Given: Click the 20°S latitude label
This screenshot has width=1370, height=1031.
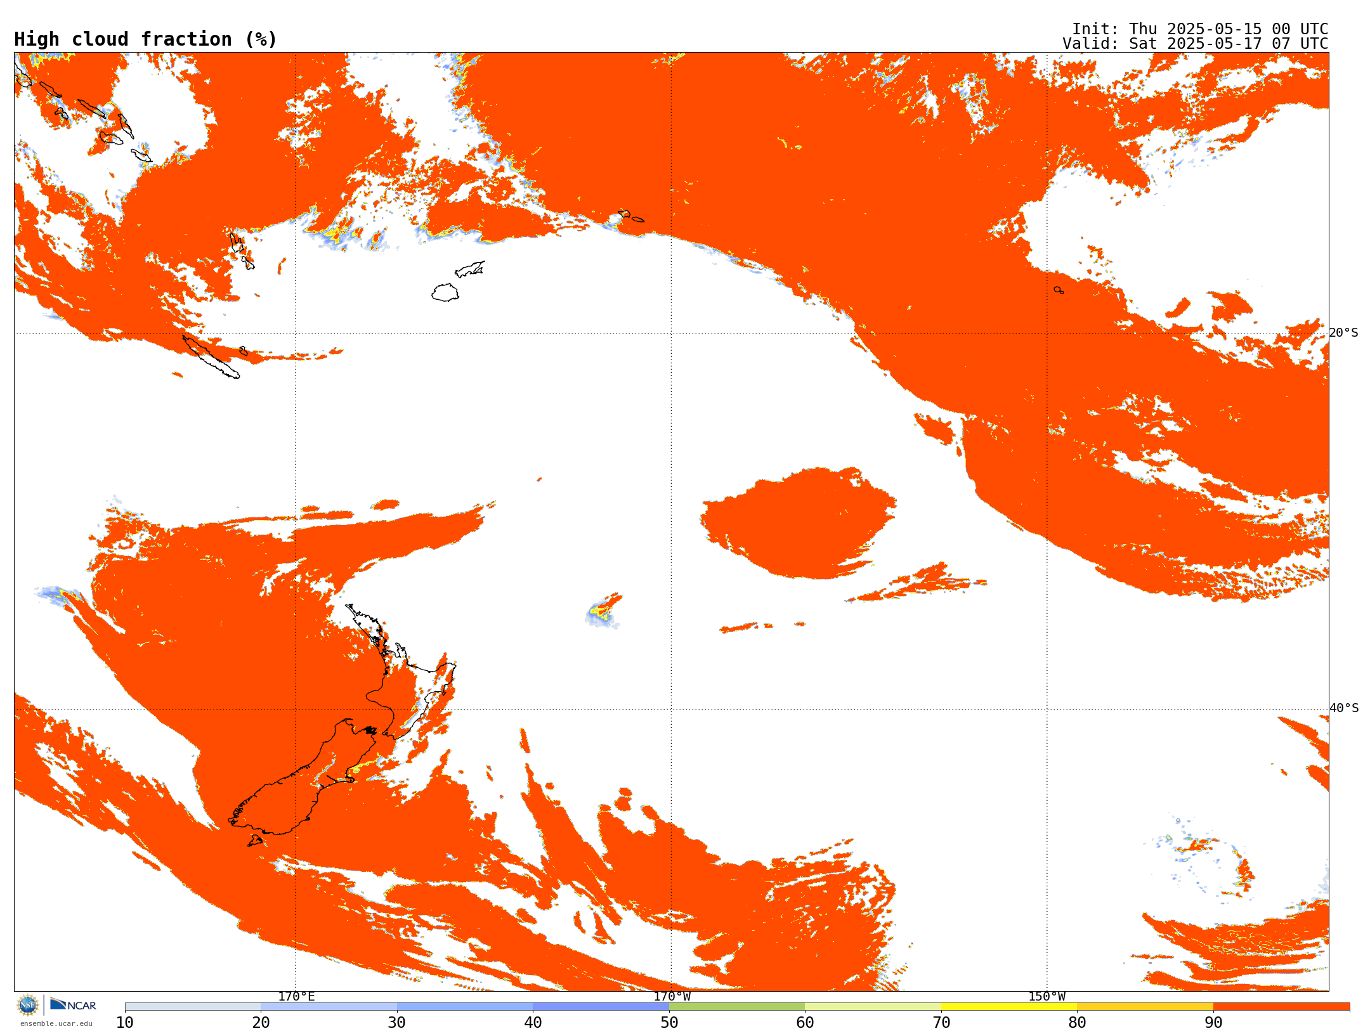Looking at the screenshot, I should 1344,333.
